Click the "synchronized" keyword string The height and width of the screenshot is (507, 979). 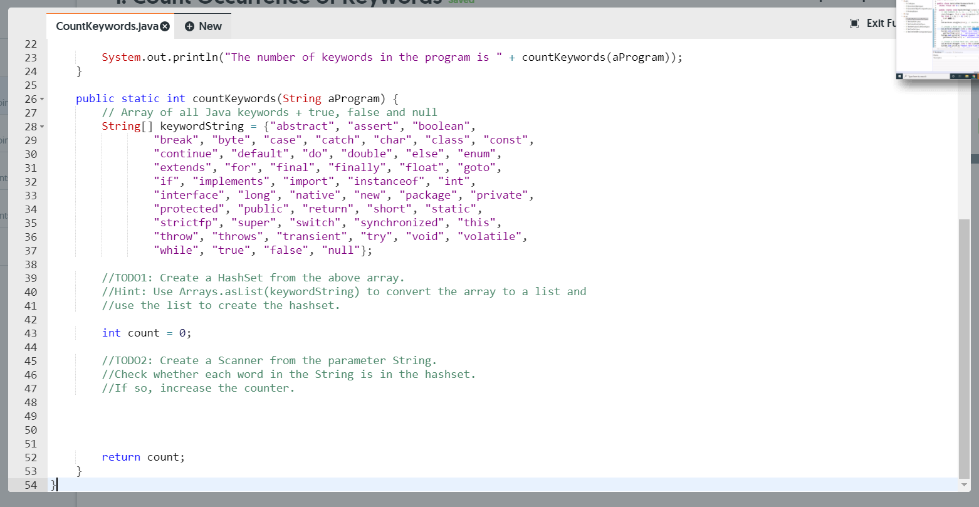click(399, 223)
